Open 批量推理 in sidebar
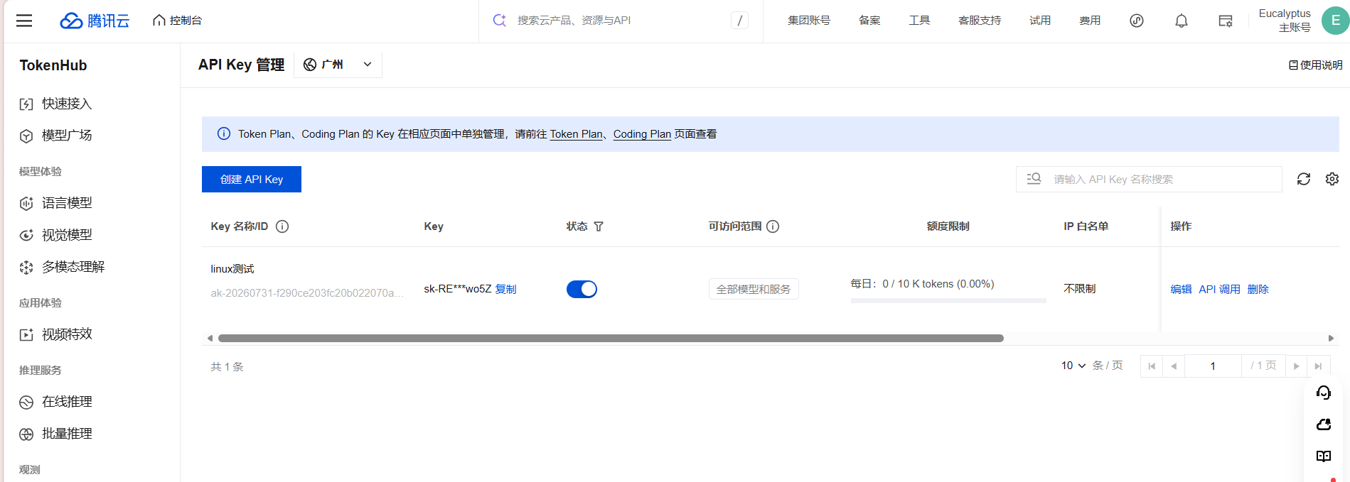 (x=67, y=434)
